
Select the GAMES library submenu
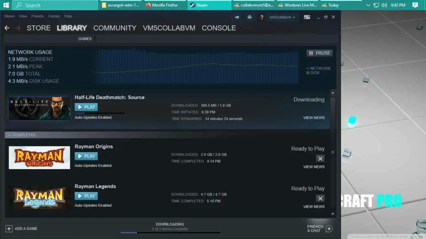(x=85, y=39)
